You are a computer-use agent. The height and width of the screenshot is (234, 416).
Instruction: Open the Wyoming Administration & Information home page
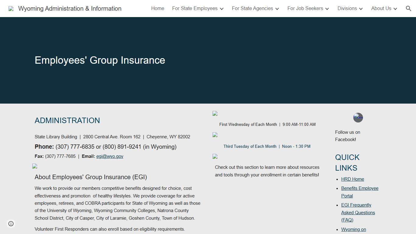tap(70, 9)
